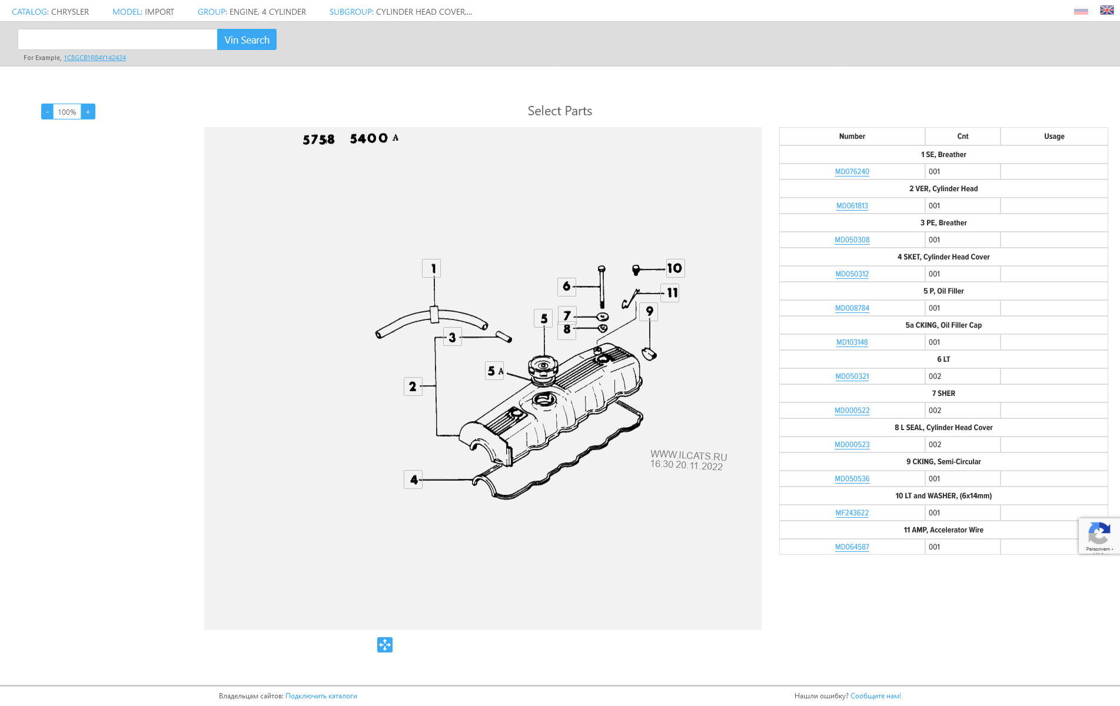1120x706 pixels.
Task: Click the Vin Search button
Action: tap(247, 40)
